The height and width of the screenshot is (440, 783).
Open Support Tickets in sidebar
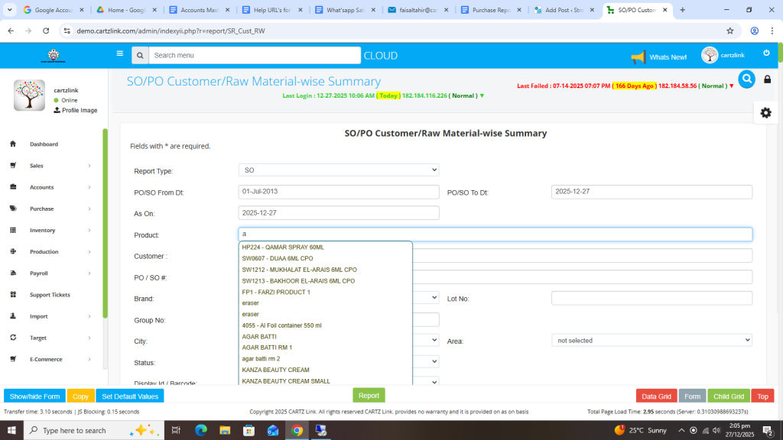[x=50, y=295]
